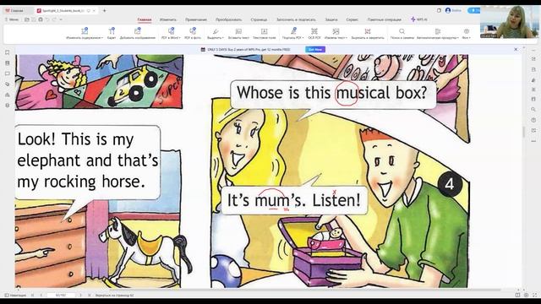This screenshot has width=541, height=304.
Task: Click the Вырезать и закрепить icon
Action: (368, 31)
